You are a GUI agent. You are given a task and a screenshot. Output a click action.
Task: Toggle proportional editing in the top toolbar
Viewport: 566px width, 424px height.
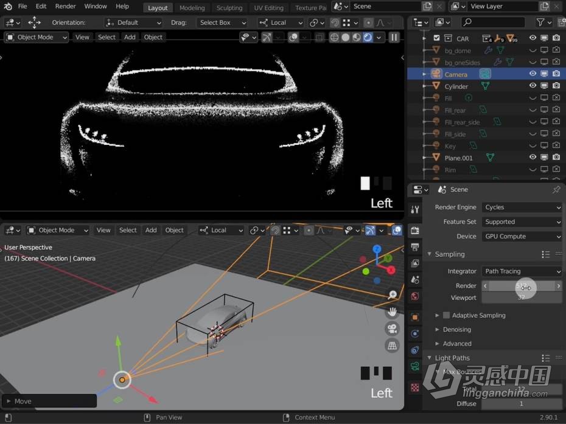(x=368, y=23)
